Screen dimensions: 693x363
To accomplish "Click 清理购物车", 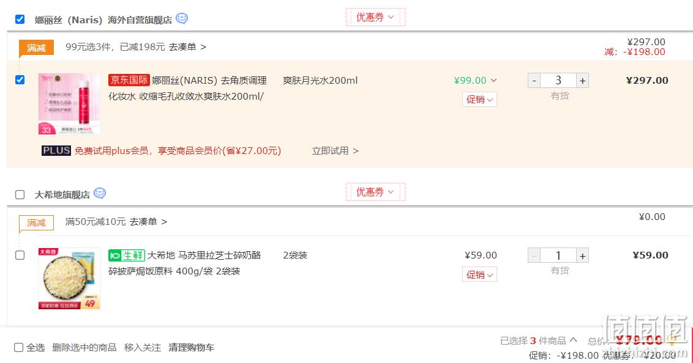I will pyautogui.click(x=192, y=348).
